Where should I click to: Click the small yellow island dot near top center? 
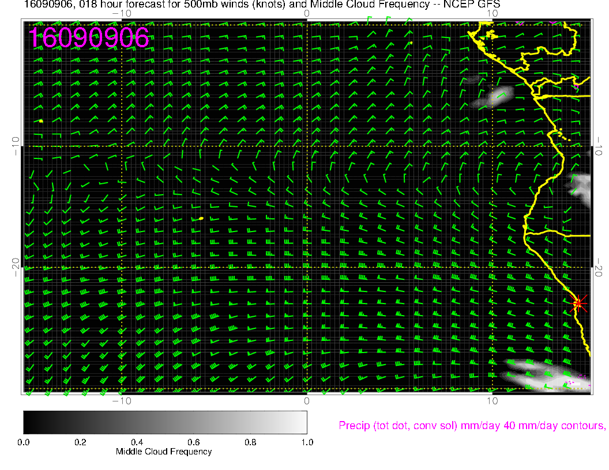(411, 42)
